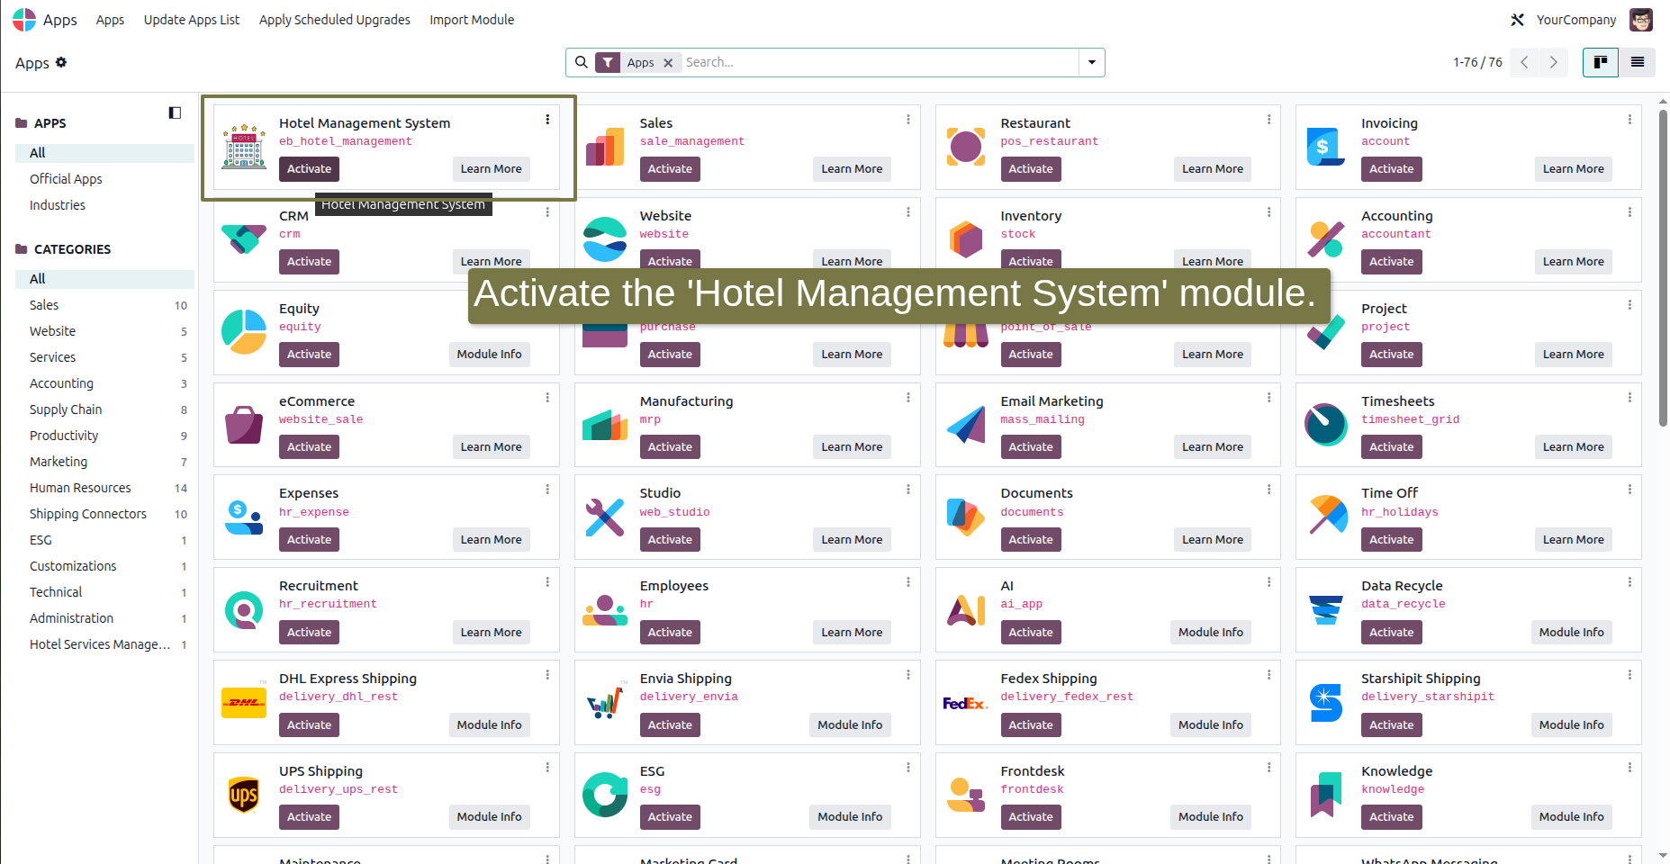The height and width of the screenshot is (864, 1670).
Task: Filter by Human Resources category
Action: (x=80, y=488)
